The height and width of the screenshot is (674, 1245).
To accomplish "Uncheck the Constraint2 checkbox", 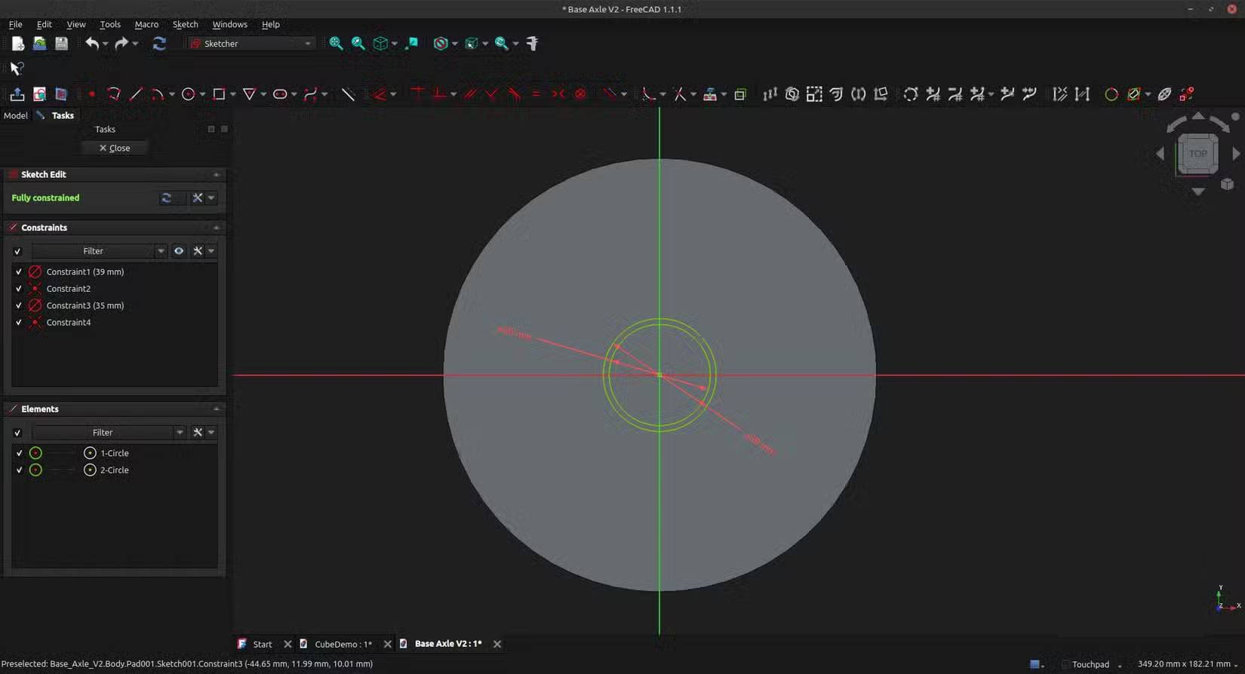I will pyautogui.click(x=19, y=289).
